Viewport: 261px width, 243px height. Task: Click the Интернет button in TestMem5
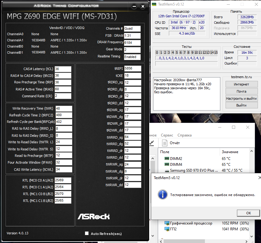pos(242,84)
